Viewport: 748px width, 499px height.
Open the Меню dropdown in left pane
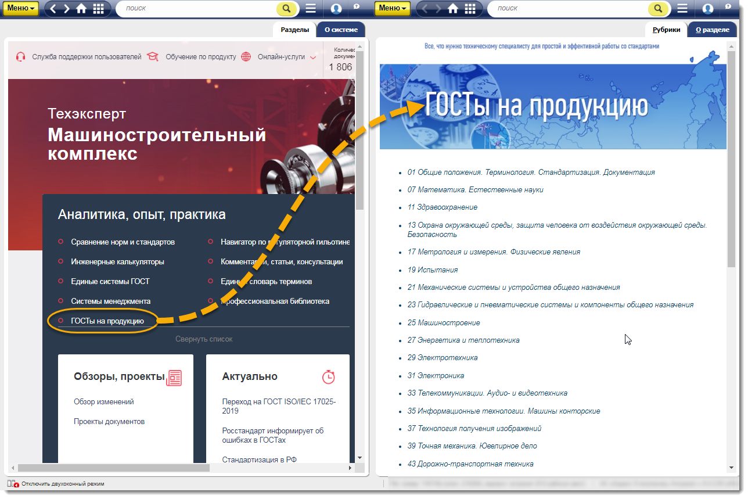21,9
